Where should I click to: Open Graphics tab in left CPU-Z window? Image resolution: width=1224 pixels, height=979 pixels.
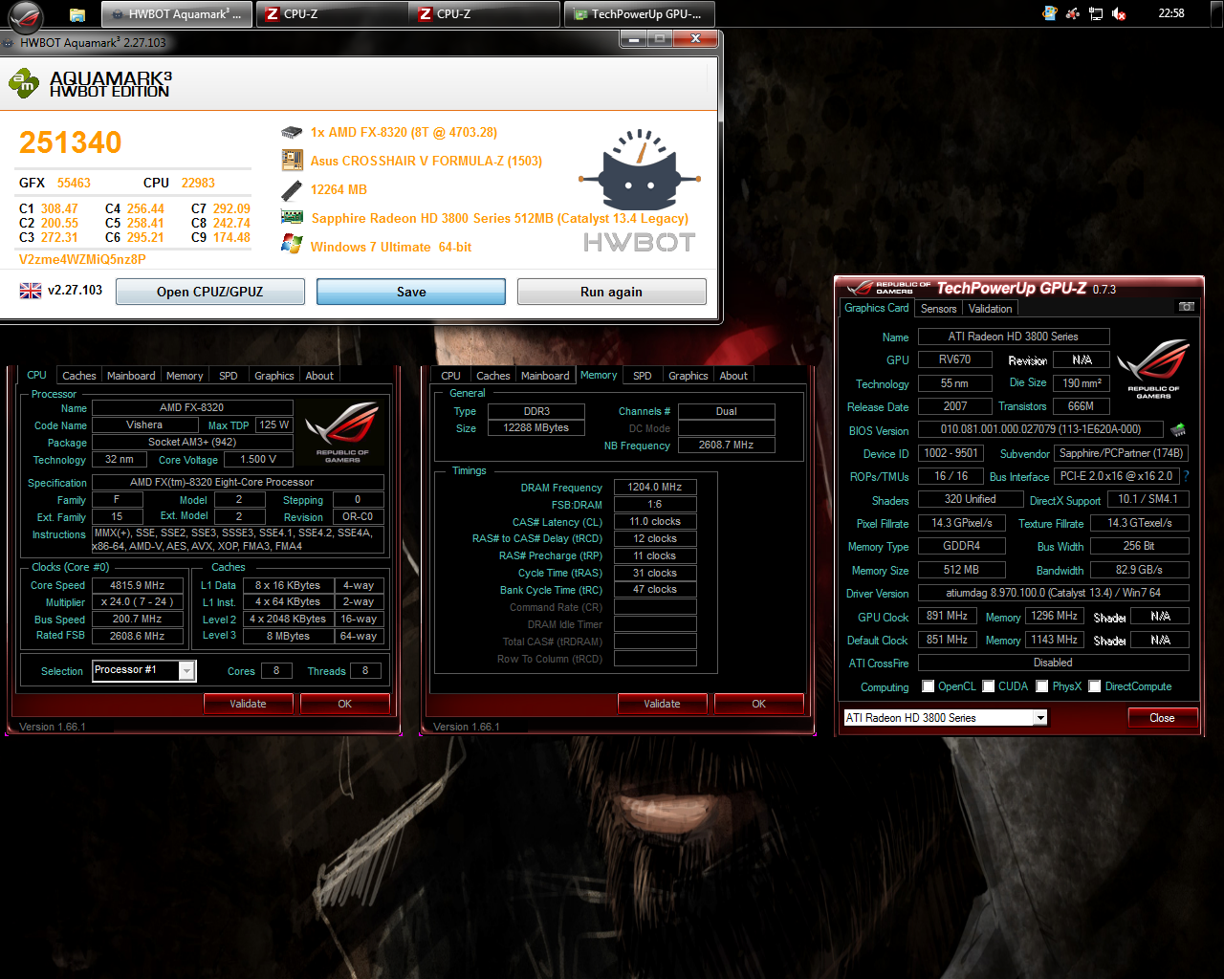273,376
